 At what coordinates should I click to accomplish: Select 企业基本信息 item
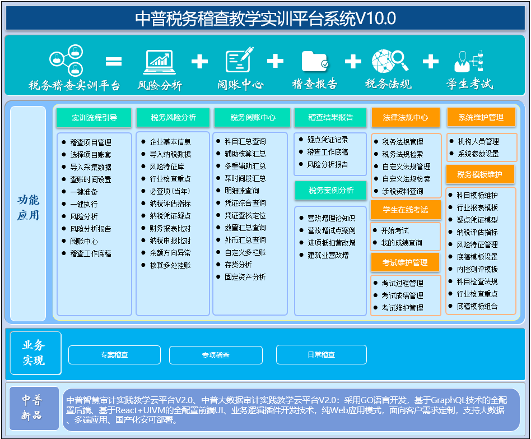(x=170, y=142)
